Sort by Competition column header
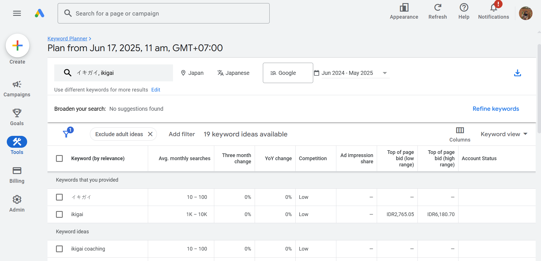This screenshot has width=541, height=261. click(313, 158)
